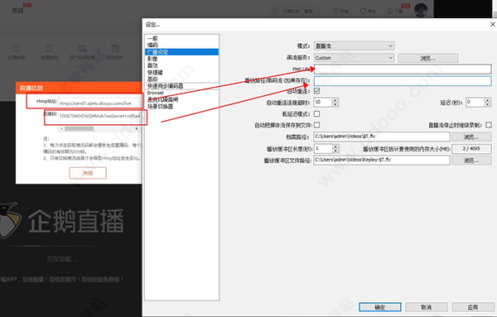Enable the 直播流停止时继续录制 checkbox

pyautogui.click(x=489, y=125)
